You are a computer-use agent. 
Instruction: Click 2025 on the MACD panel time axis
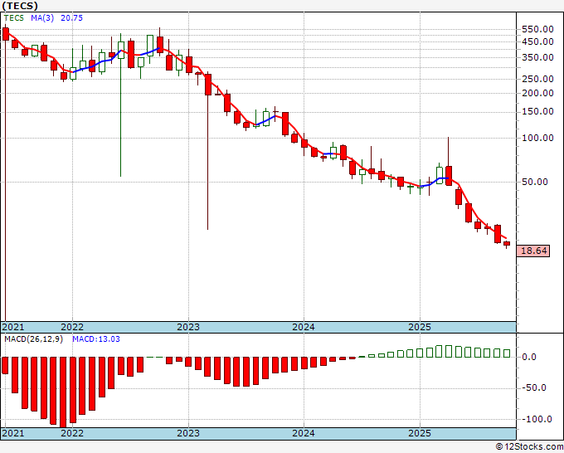coord(420,433)
